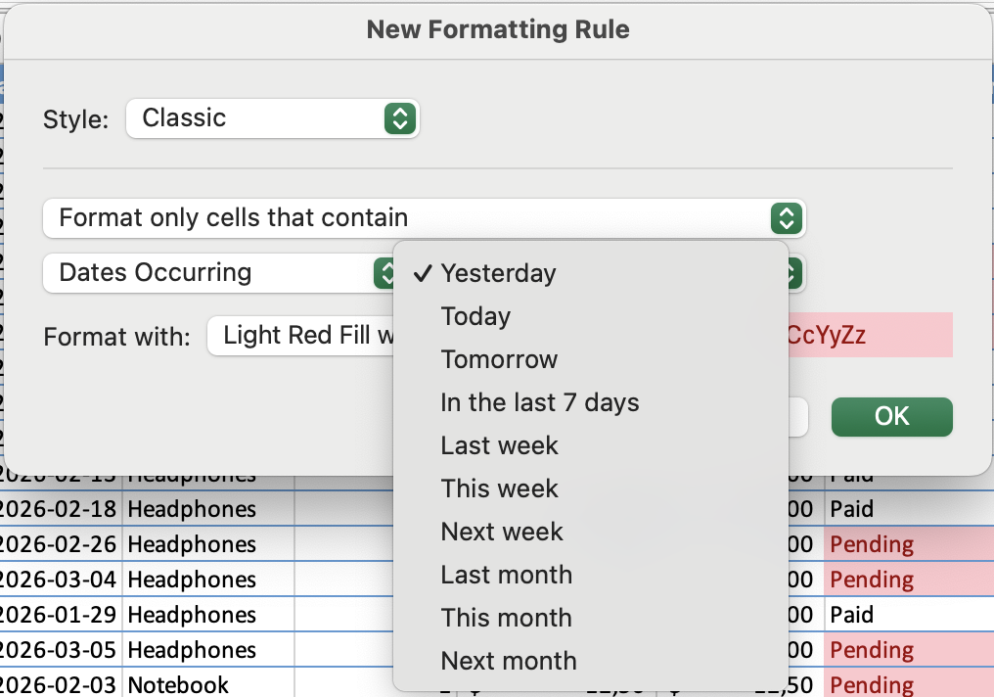Pick the Tomorrow date option
Image resolution: width=994 pixels, height=697 pixels.
pos(499,359)
